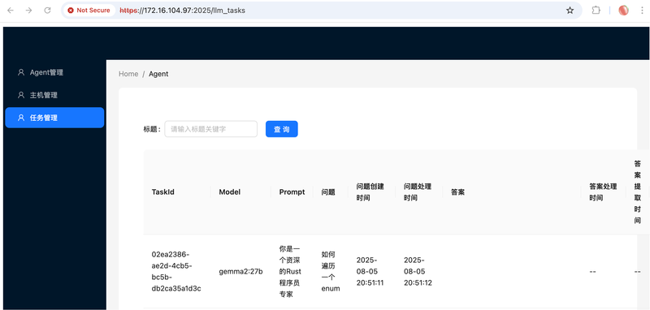
Task: Click the user icon beside Agent管理
Action: coord(21,72)
